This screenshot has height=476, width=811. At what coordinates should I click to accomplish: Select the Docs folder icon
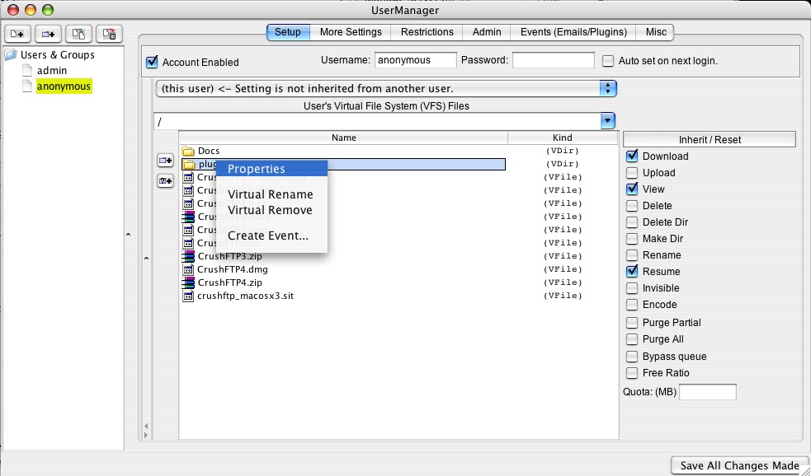(x=187, y=151)
